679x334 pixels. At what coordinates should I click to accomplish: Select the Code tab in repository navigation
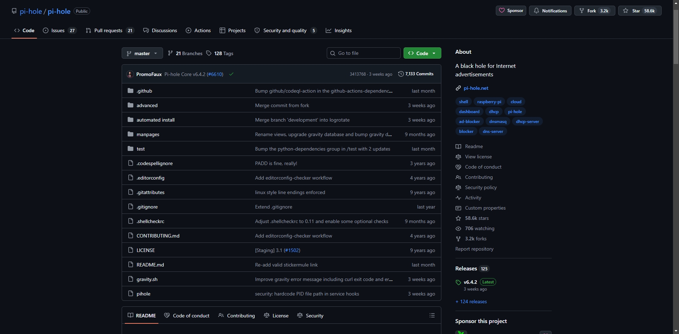pos(24,30)
